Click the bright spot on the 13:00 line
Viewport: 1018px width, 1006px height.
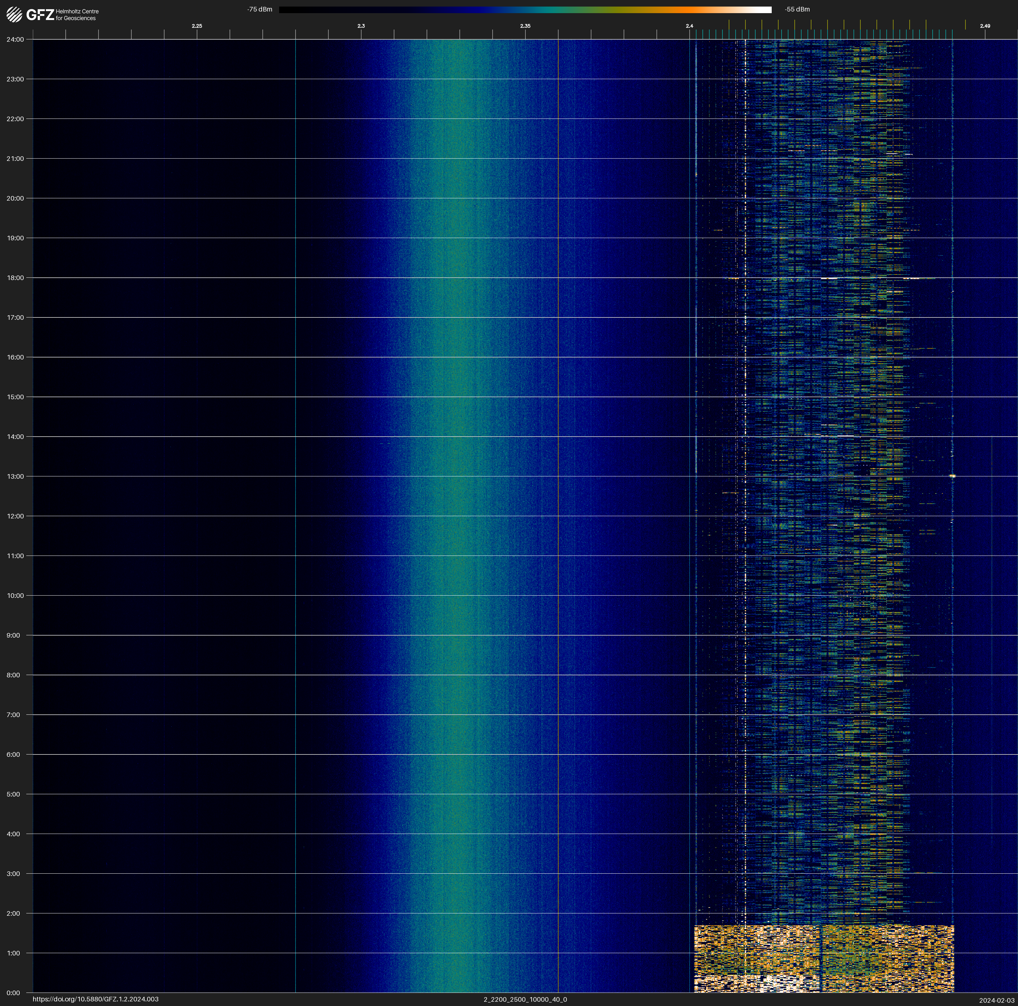(x=952, y=476)
